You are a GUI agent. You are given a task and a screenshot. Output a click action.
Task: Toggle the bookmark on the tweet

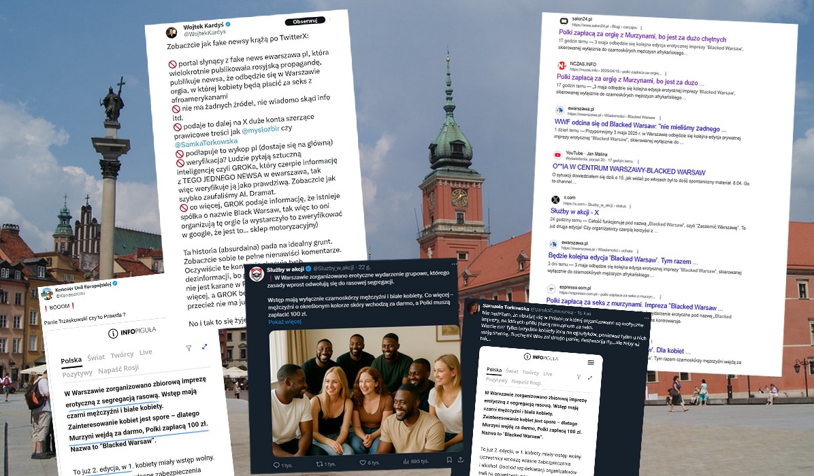pos(449,459)
